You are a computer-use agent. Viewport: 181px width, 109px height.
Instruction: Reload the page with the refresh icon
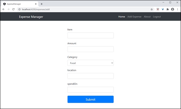pyautogui.click(x=13, y=9)
